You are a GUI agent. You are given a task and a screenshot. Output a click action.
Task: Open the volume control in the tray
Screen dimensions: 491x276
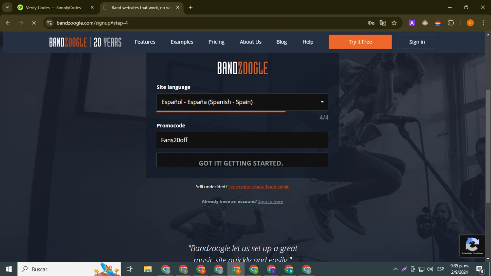click(x=430, y=269)
